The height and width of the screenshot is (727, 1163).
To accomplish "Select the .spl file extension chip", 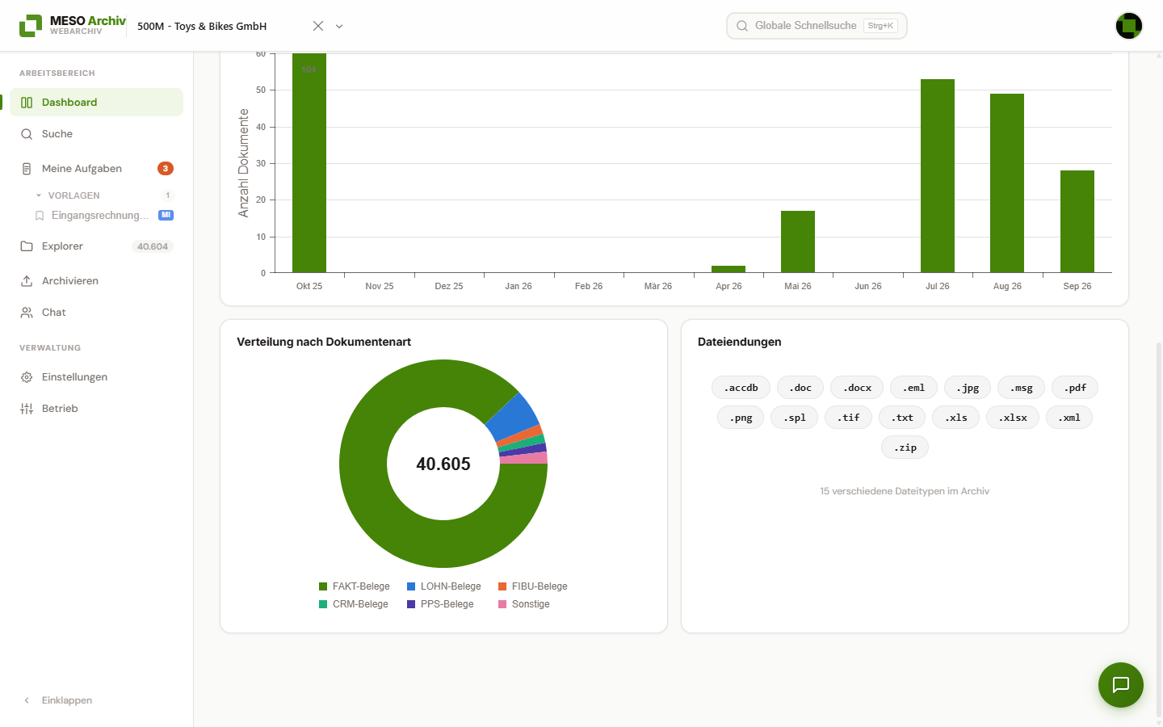I will click(795, 418).
